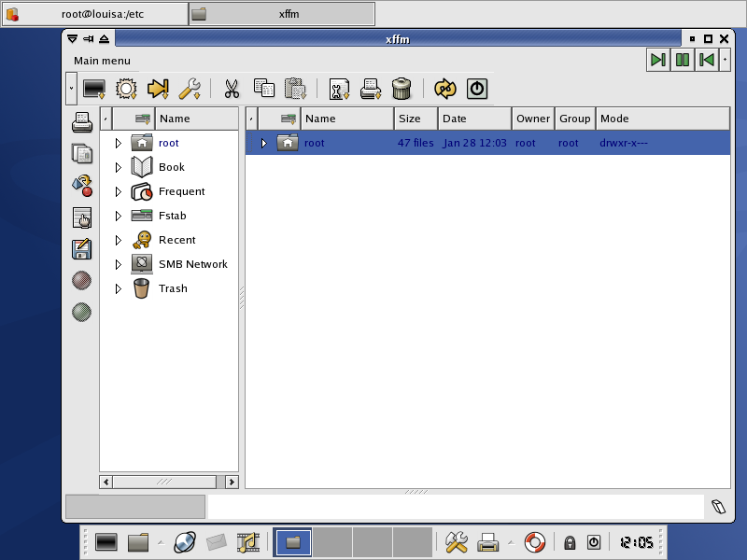Click the yellow refresh arrows toolbar icon
This screenshot has width=747, height=560.
click(x=445, y=89)
